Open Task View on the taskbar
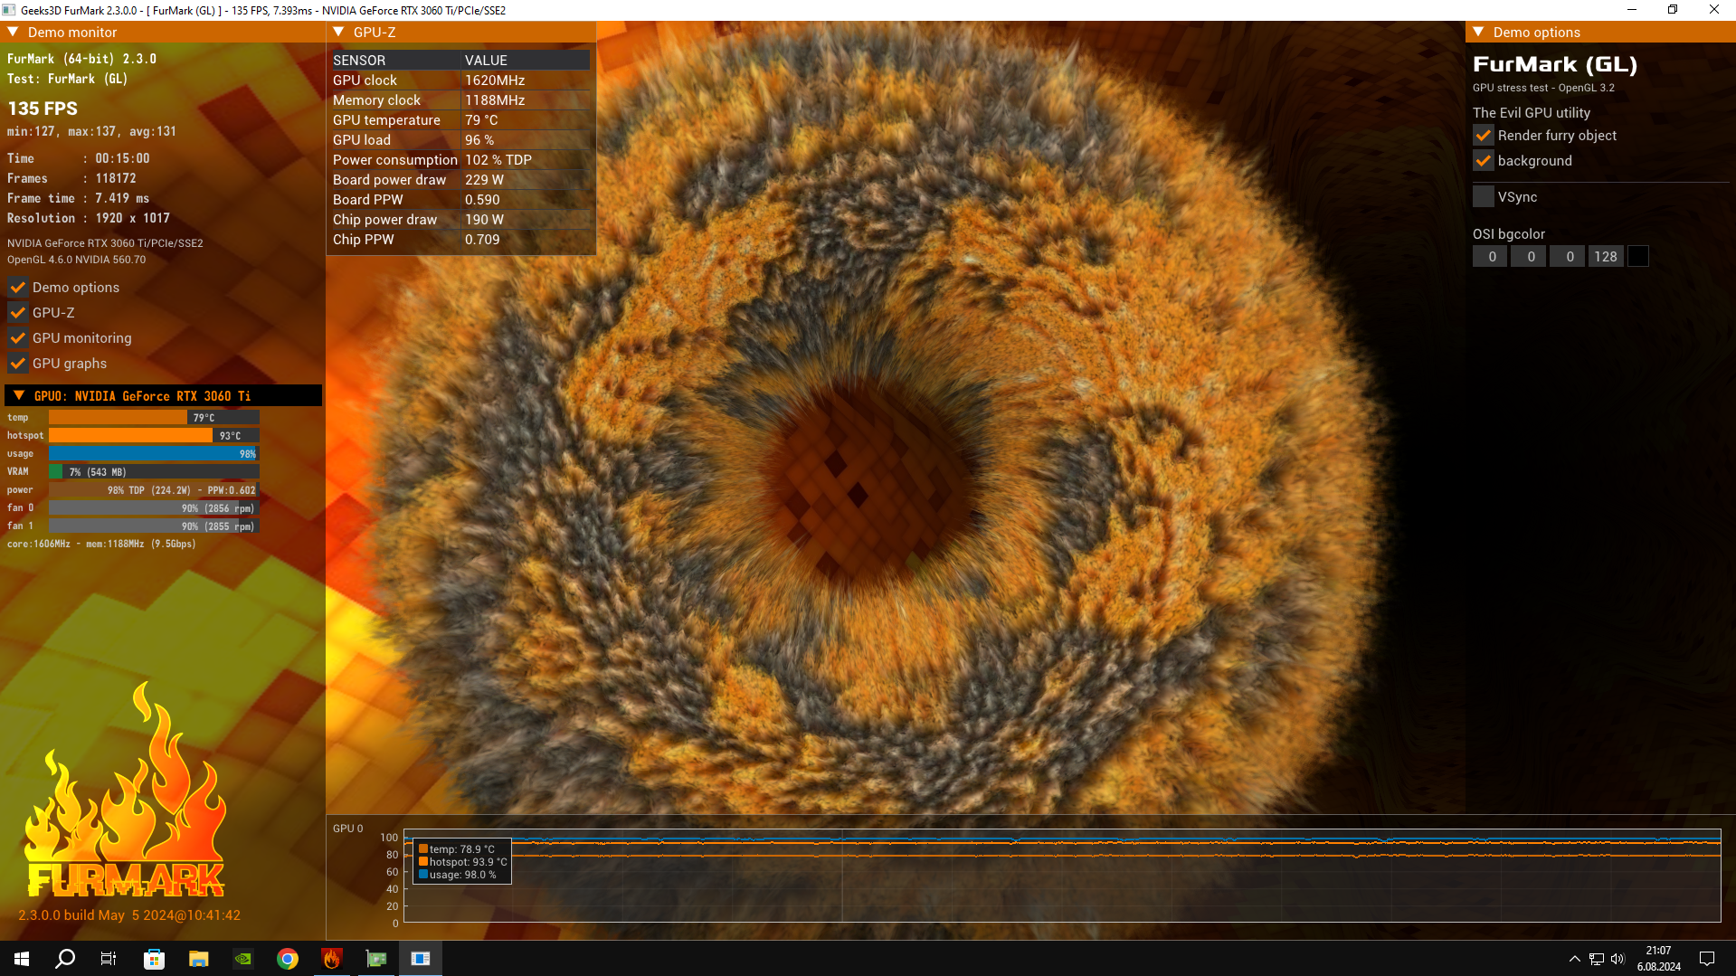The width and height of the screenshot is (1736, 976). point(109,959)
